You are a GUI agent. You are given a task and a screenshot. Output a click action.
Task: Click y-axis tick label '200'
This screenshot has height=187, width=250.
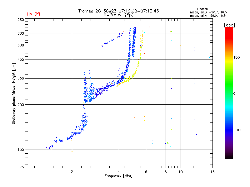[21, 105]
